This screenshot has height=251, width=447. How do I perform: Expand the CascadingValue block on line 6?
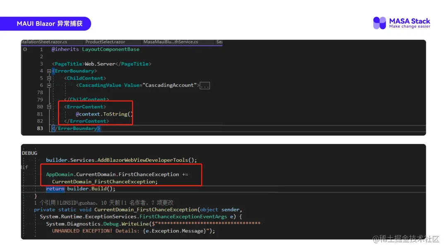[49, 85]
